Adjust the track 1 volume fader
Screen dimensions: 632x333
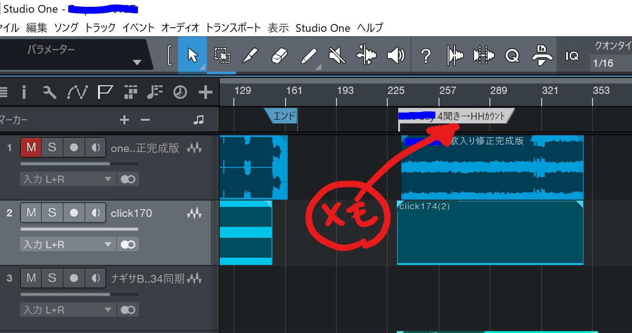(x=79, y=164)
